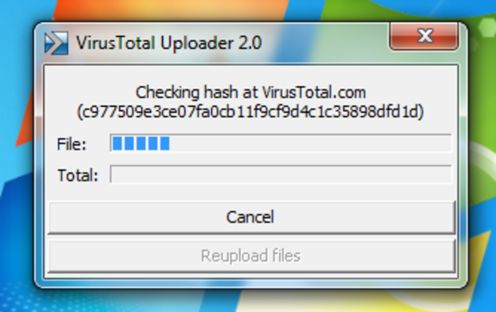Click the filled blue blocks of File progress

[x=142, y=143]
